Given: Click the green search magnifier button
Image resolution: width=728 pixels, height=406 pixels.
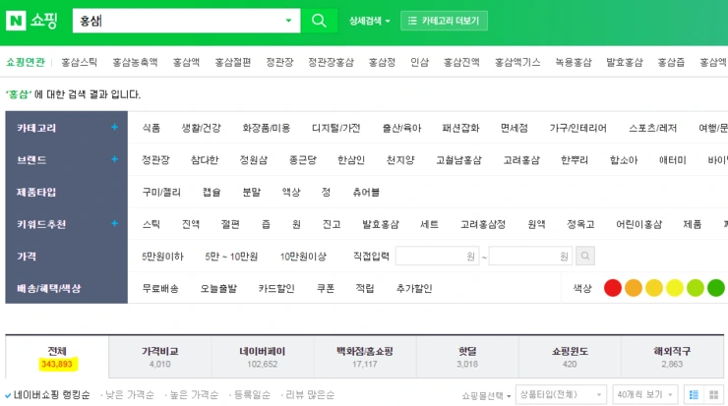Looking at the screenshot, I should pyautogui.click(x=319, y=21).
